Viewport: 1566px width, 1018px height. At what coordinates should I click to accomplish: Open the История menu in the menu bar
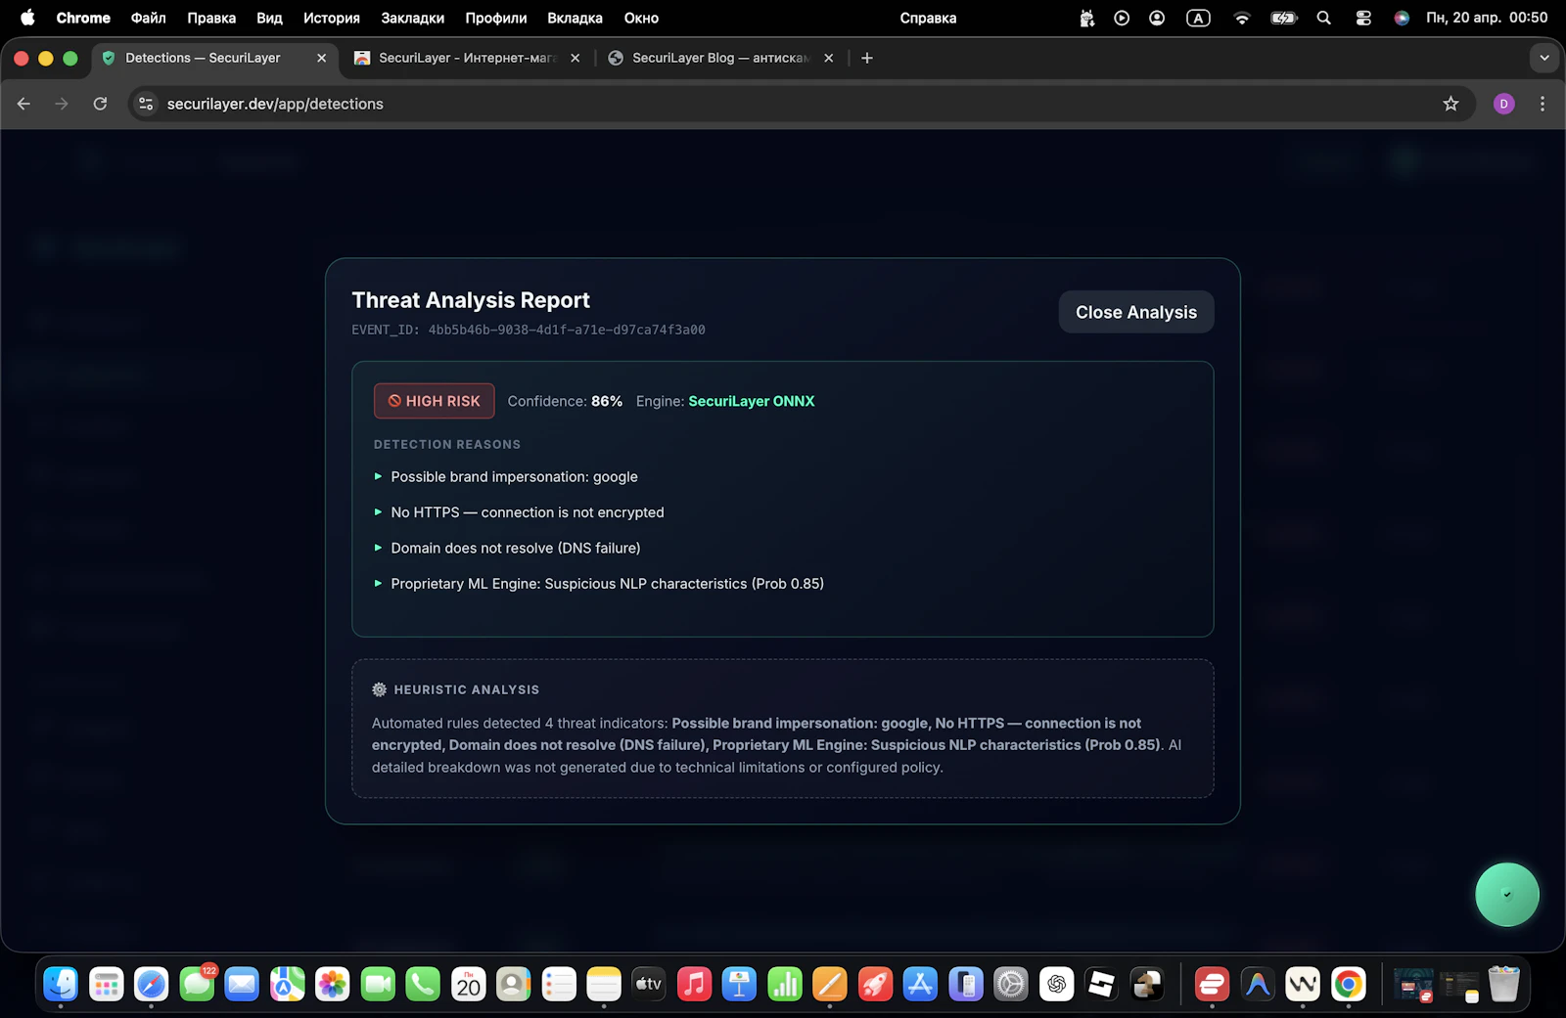coord(331,18)
